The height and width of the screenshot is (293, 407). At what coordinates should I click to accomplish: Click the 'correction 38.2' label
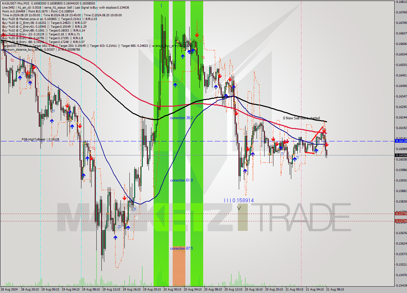click(182, 118)
